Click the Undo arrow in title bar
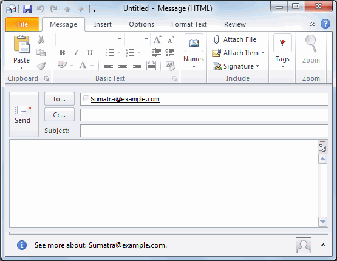 41,9
